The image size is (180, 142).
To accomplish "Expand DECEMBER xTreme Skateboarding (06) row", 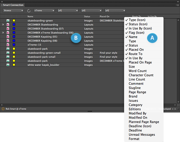I will click(x=3, y=33).
